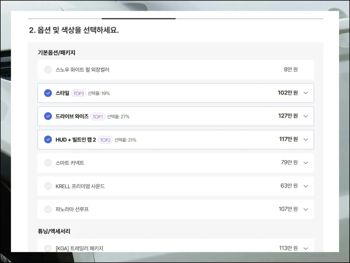Click the step progress bar active segment
This screenshot has height=263, width=350.
(x=139, y=19)
